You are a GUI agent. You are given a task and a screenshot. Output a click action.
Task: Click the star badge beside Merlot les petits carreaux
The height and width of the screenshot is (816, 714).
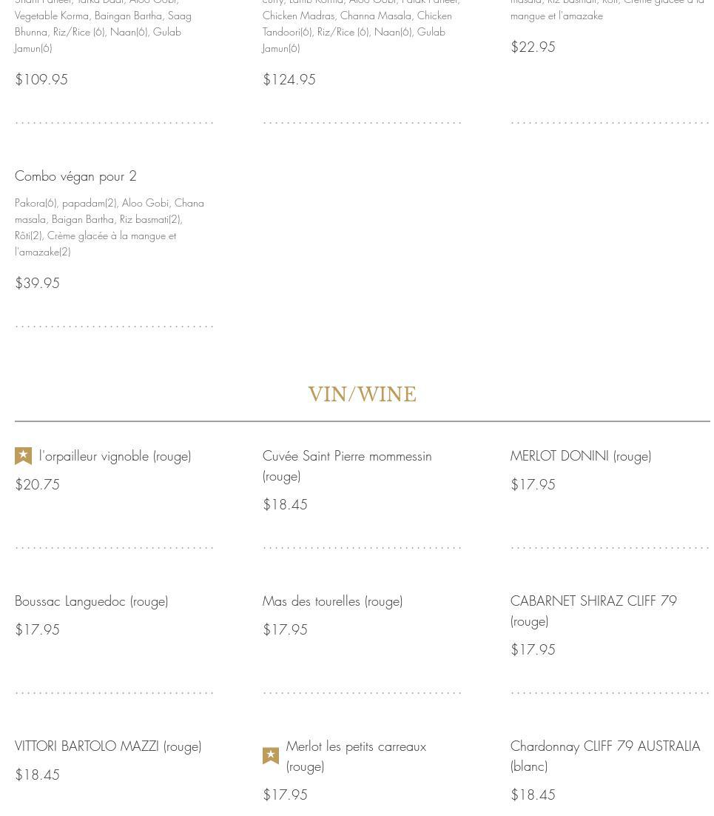271,755
